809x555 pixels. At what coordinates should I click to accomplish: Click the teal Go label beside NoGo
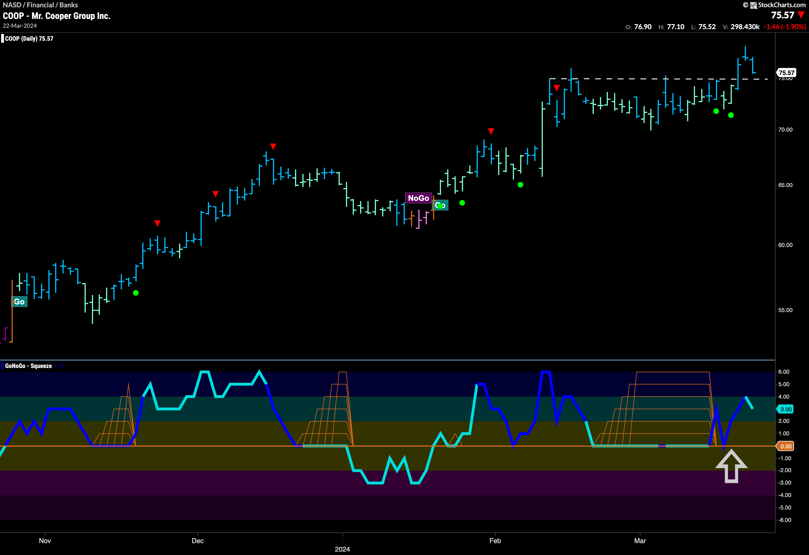[x=440, y=205]
